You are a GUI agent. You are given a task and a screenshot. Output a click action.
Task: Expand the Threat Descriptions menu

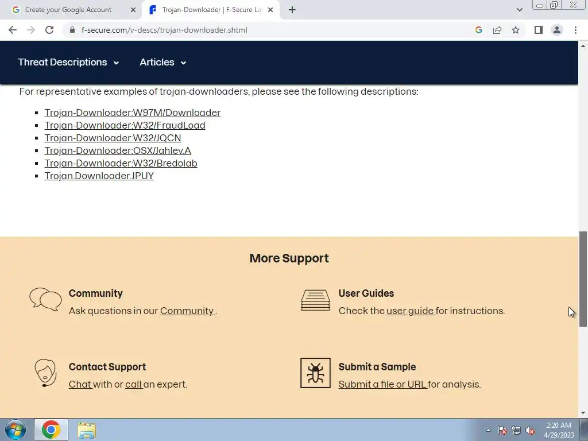[x=68, y=62]
